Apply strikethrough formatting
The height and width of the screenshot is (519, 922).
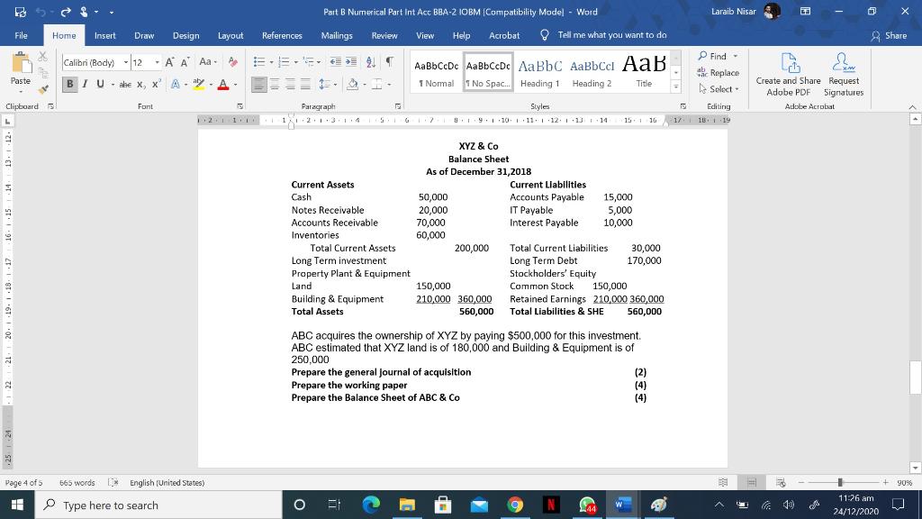tap(126, 84)
